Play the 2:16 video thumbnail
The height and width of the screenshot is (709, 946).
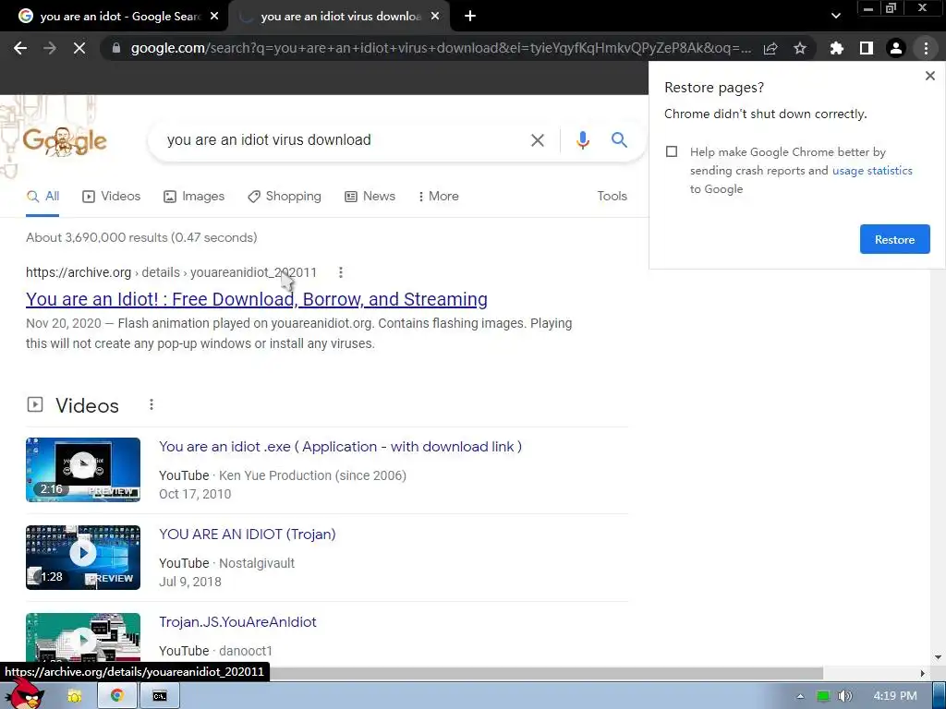point(83,470)
